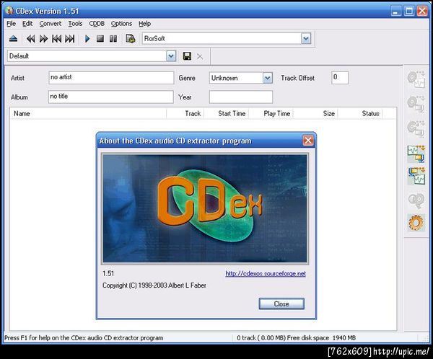This screenshot has height=359, width=433.
Task: Jump to the next track in the toolbar
Action: [70, 39]
